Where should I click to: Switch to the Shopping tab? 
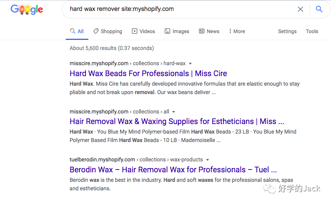tap(108, 31)
